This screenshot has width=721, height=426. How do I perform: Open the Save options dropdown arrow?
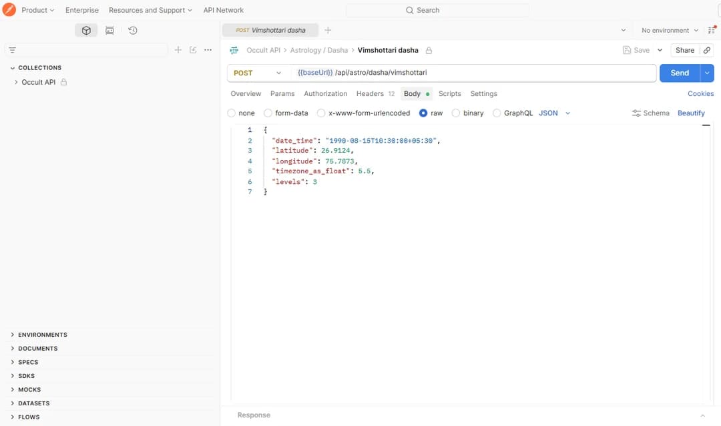(660, 51)
